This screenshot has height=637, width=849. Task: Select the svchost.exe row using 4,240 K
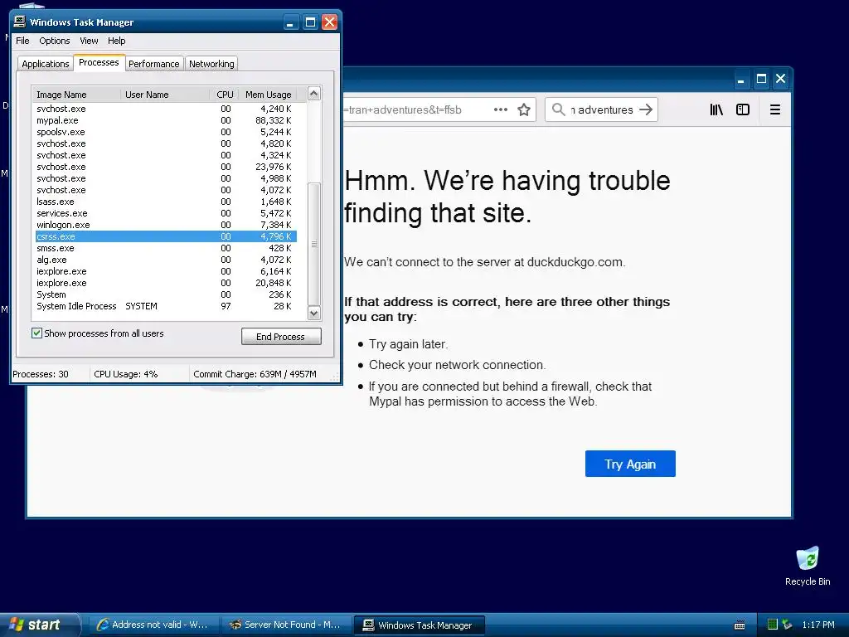(x=165, y=109)
